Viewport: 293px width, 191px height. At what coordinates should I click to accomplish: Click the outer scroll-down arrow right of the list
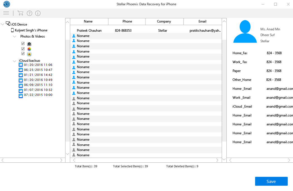[224, 160]
